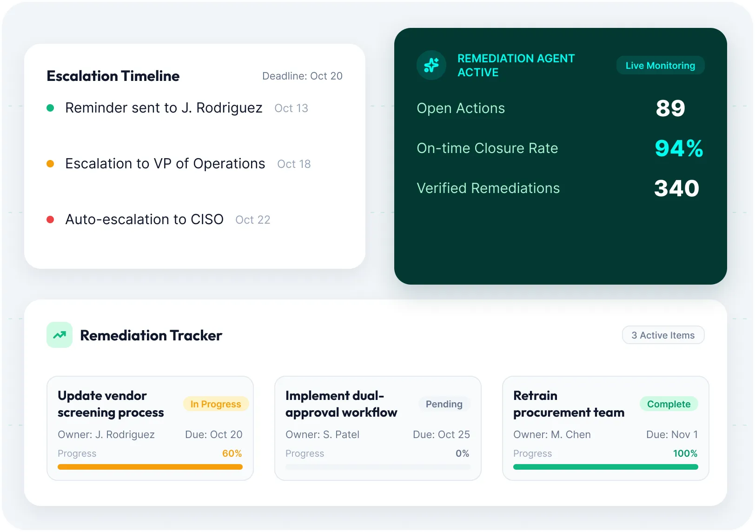Click the 100% progress percentage
Viewport: 755px width, 532px height.
(685, 453)
